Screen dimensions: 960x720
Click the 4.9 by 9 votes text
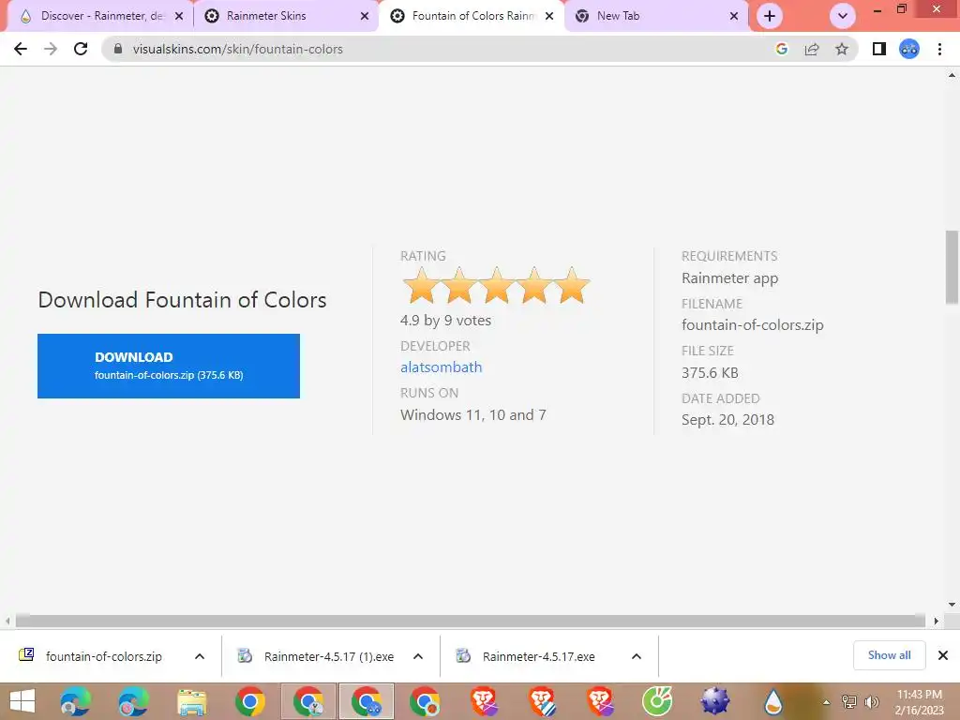pos(445,321)
